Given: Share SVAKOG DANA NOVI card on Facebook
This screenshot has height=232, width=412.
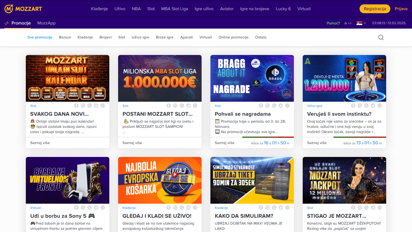Looking at the screenshot, I should 76,106.
